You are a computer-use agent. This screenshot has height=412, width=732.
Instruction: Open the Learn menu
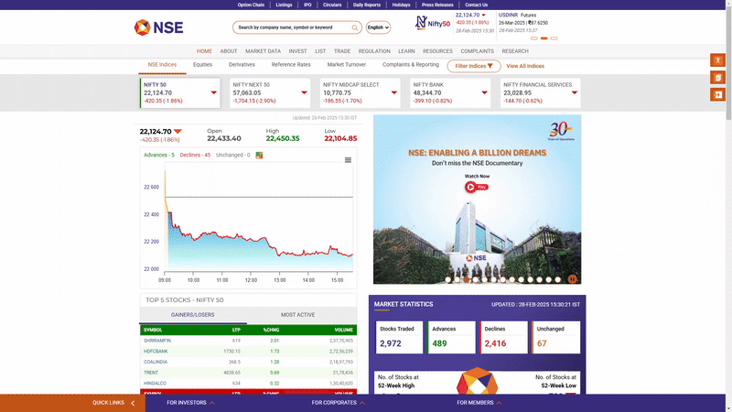click(x=406, y=51)
